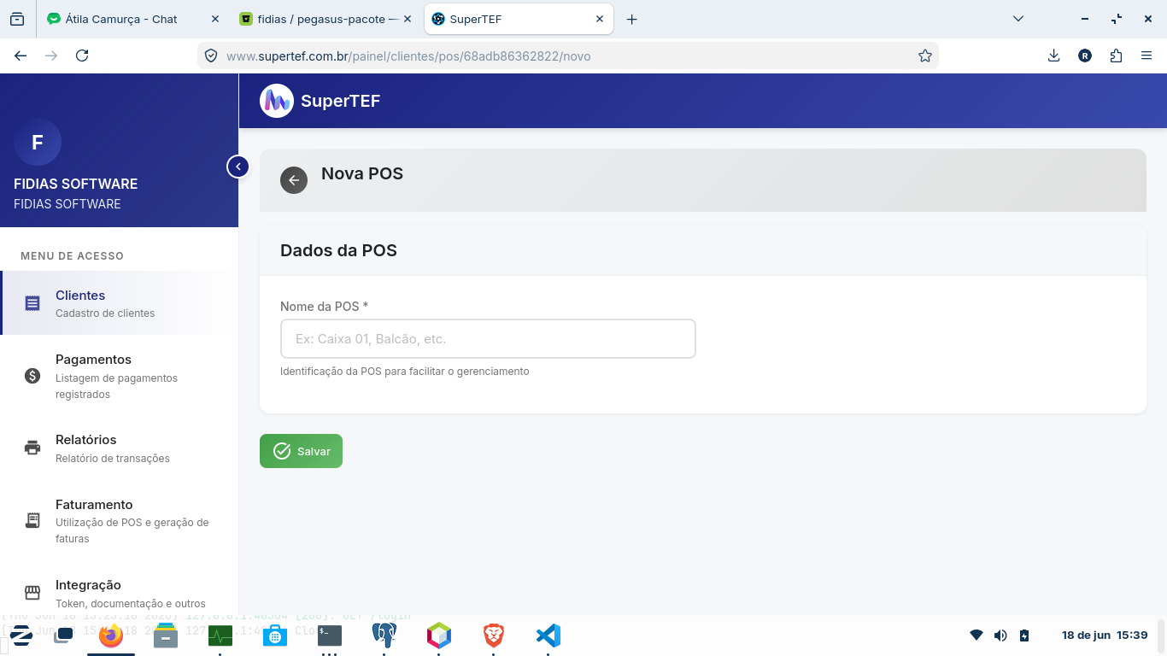The height and width of the screenshot is (656, 1167).
Task: Open the Faturamento receipt icon
Action: coord(32,520)
